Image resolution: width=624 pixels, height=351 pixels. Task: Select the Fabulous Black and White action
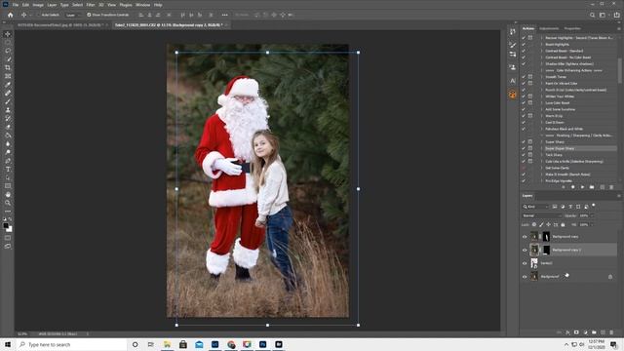564,129
